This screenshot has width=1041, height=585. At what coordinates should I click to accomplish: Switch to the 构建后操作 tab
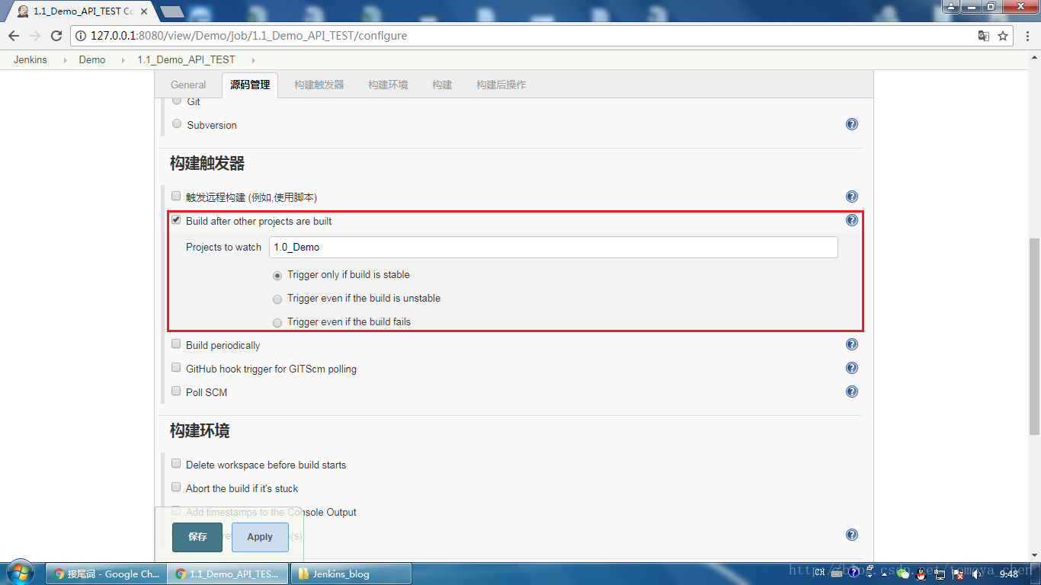coord(501,85)
